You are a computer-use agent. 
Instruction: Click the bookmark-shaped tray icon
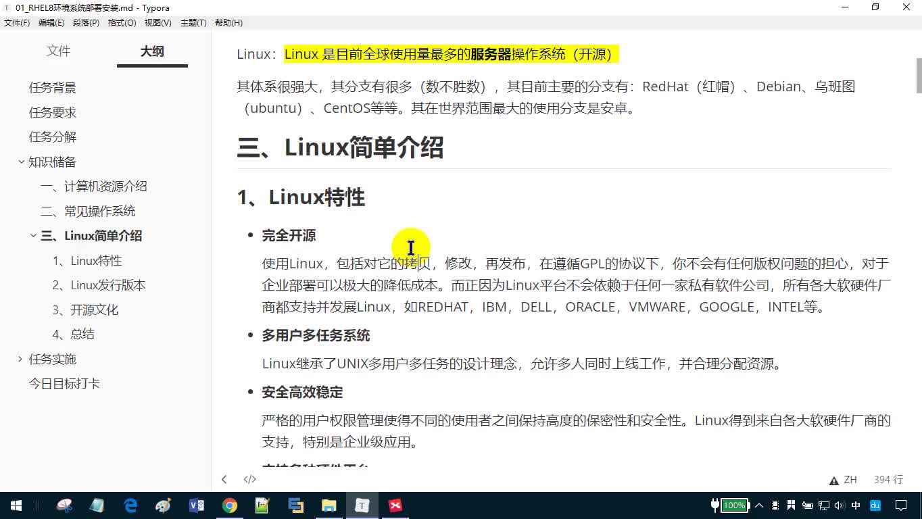790,505
